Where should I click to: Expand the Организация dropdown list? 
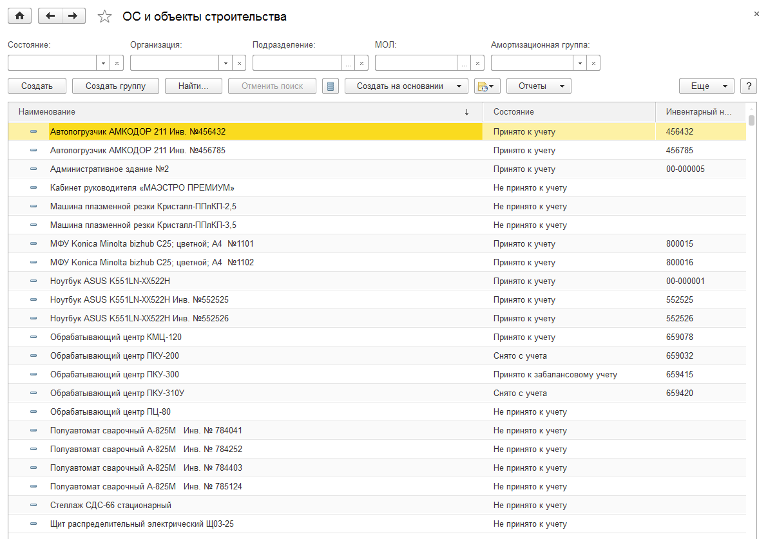[226, 63]
